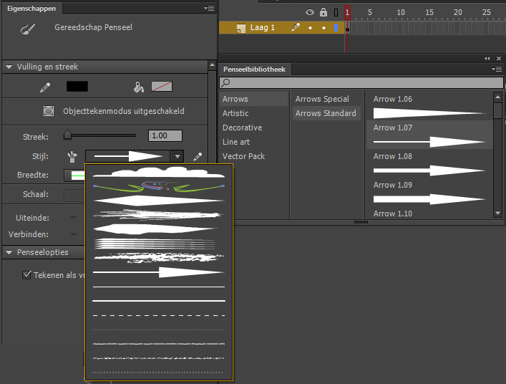Click the Arrow 1.10 brush label
Image resolution: width=506 pixels, height=384 pixels.
pyautogui.click(x=392, y=213)
